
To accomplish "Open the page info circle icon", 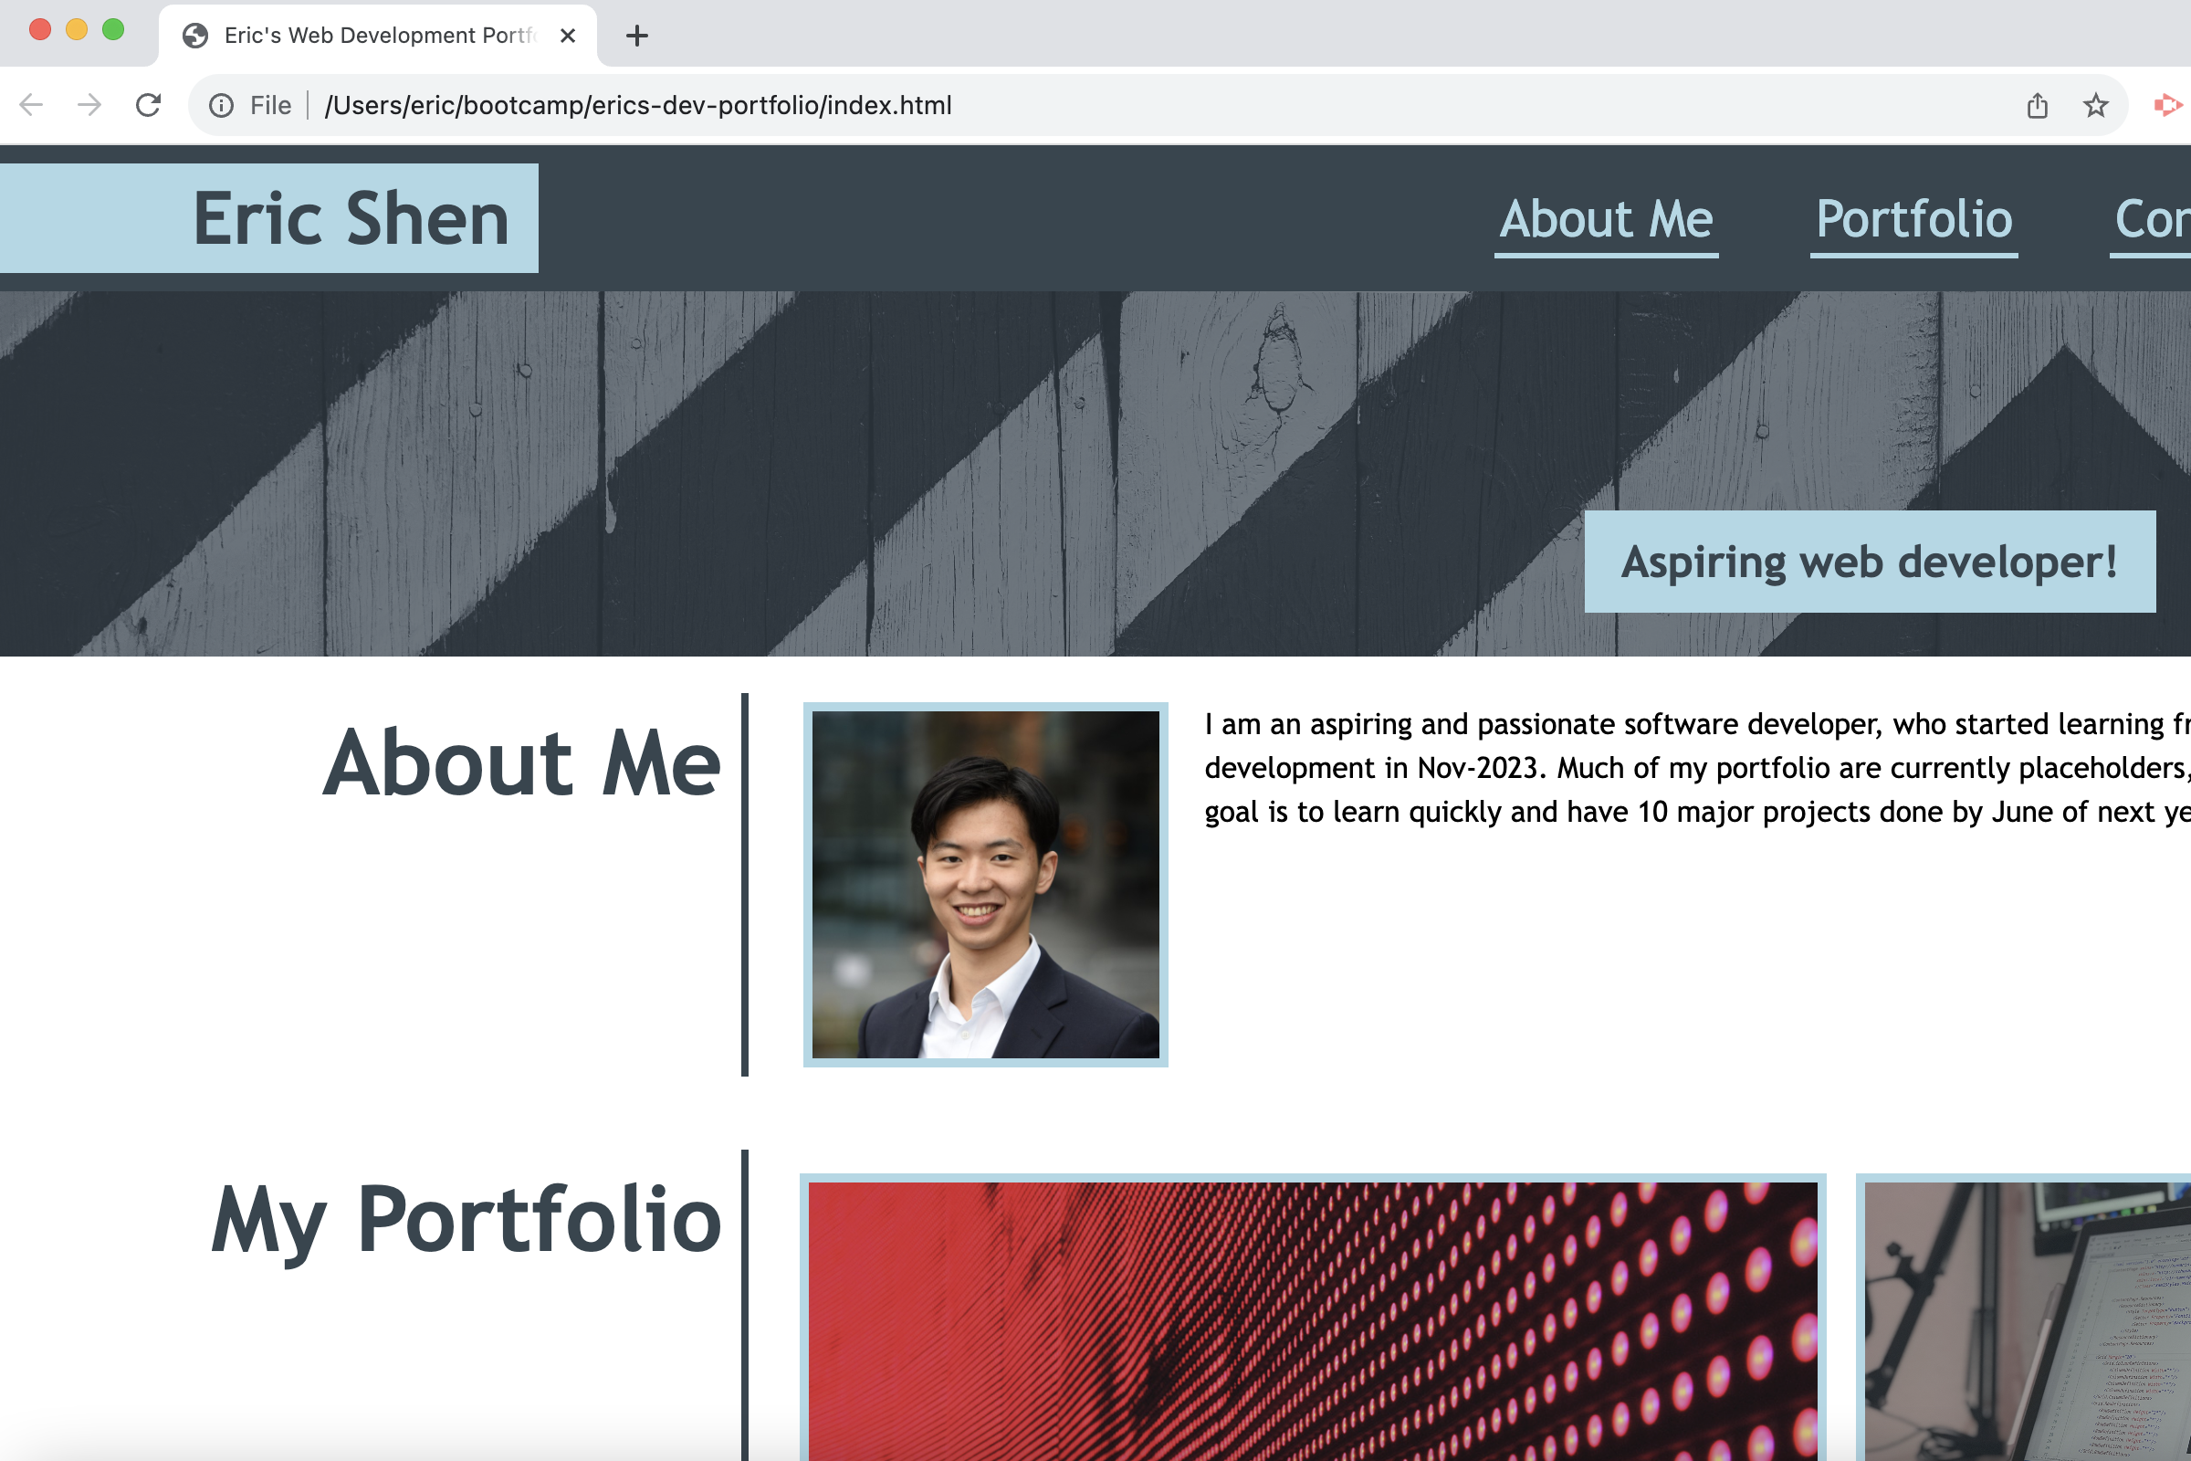I will coord(222,105).
